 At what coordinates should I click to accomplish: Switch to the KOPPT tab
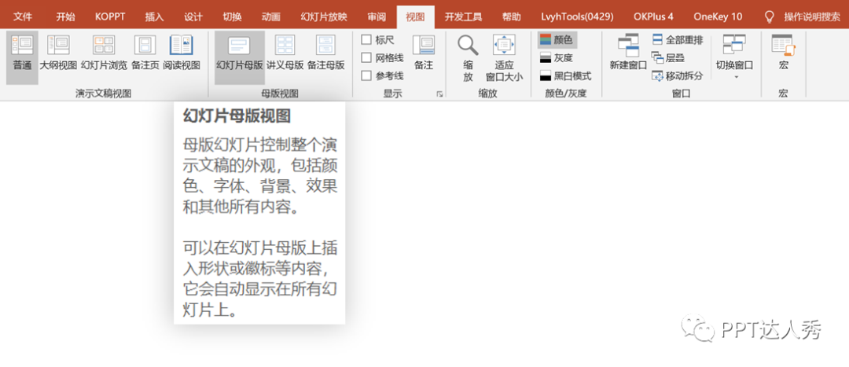[x=110, y=17]
